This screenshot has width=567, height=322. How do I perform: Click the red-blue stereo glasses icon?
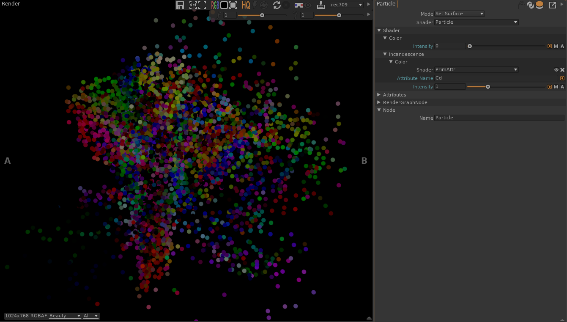tap(299, 5)
